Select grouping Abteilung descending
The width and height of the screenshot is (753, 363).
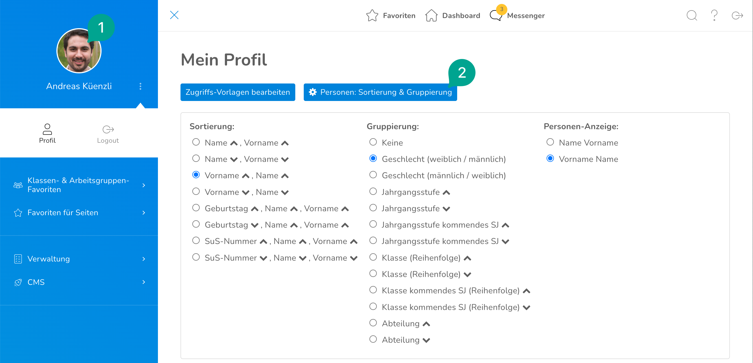(x=373, y=339)
